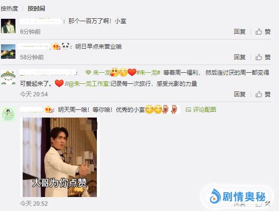
Task: Open the third commenter's cartoon avatar
Action: point(8,77)
